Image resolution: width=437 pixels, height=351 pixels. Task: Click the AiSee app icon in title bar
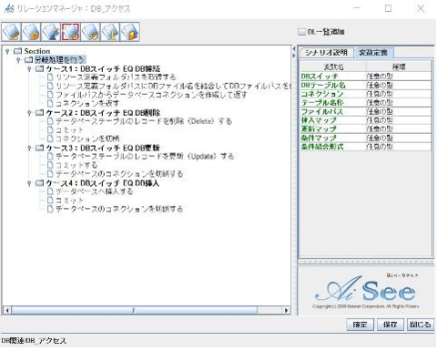[9, 8]
